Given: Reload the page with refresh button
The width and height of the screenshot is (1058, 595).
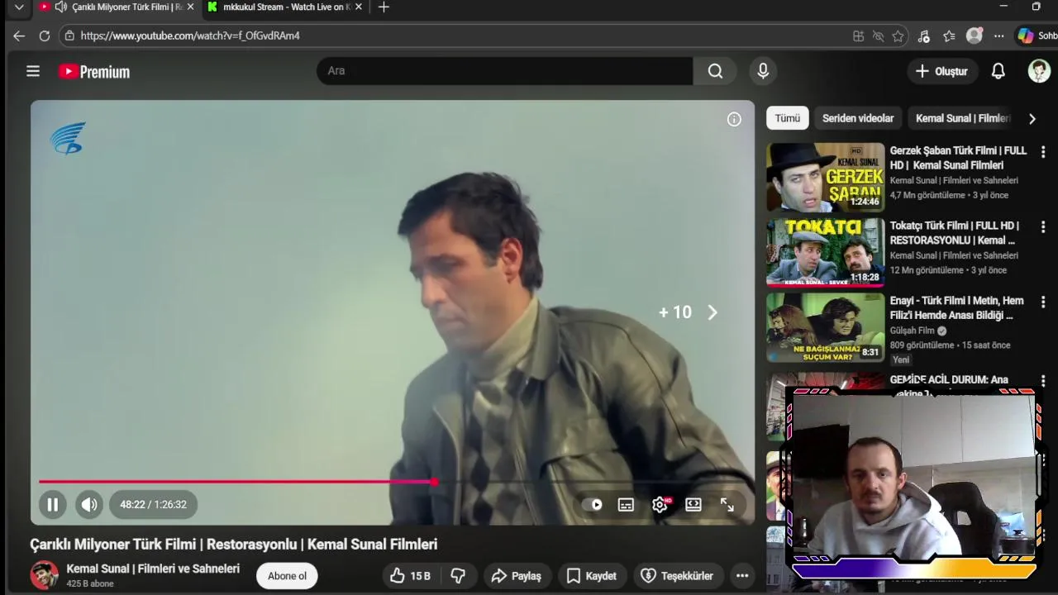Looking at the screenshot, I should [x=45, y=36].
